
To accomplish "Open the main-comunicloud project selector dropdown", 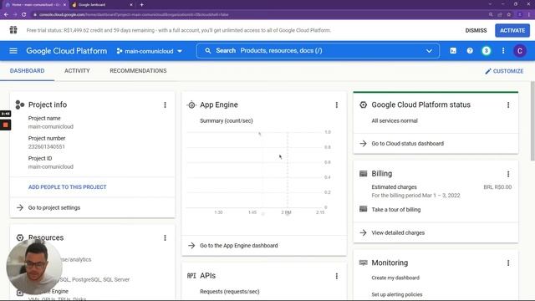I will coord(150,51).
